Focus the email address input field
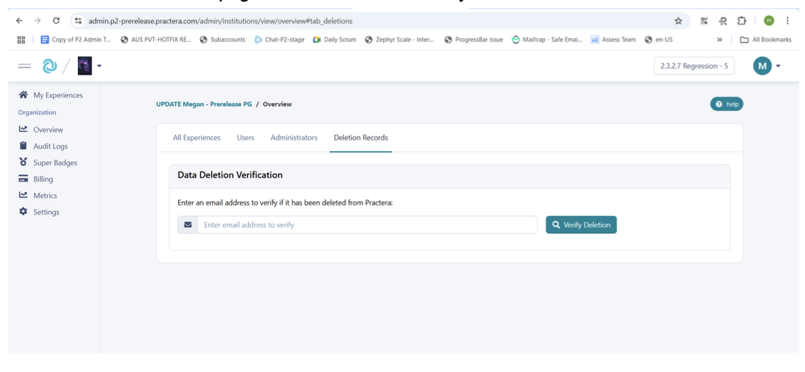The image size is (805, 372). pyautogui.click(x=367, y=225)
